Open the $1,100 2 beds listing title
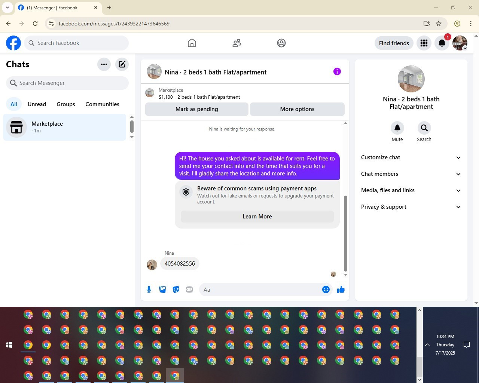Viewport: 479px width, 383px height. click(x=199, y=97)
